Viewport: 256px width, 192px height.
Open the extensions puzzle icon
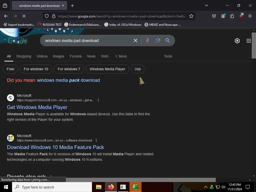tap(232, 16)
